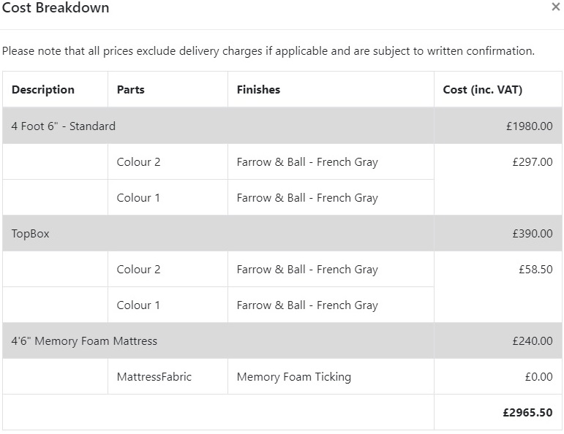Screen dimensions: 564x434
Task: Click Colour 2 under 4 Foot 6" Standard
Action: tap(138, 162)
